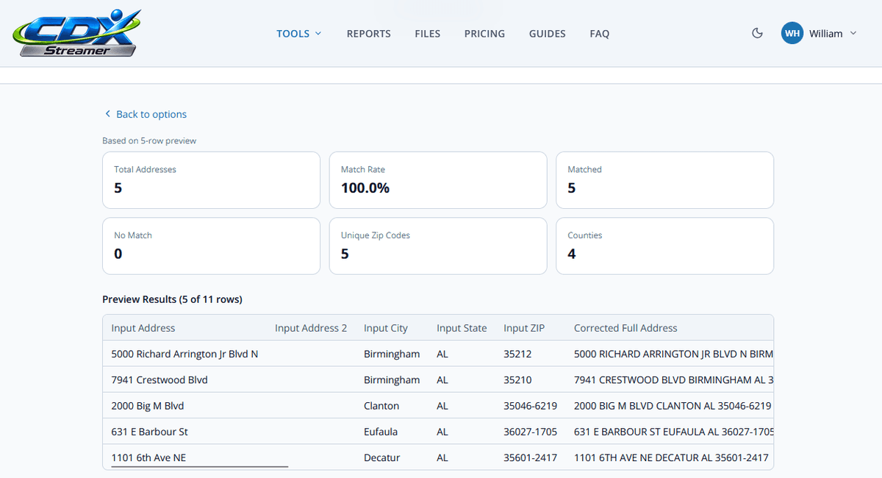Image resolution: width=882 pixels, height=478 pixels.
Task: Click ZIP value 36027-1705
Action: tap(530, 432)
